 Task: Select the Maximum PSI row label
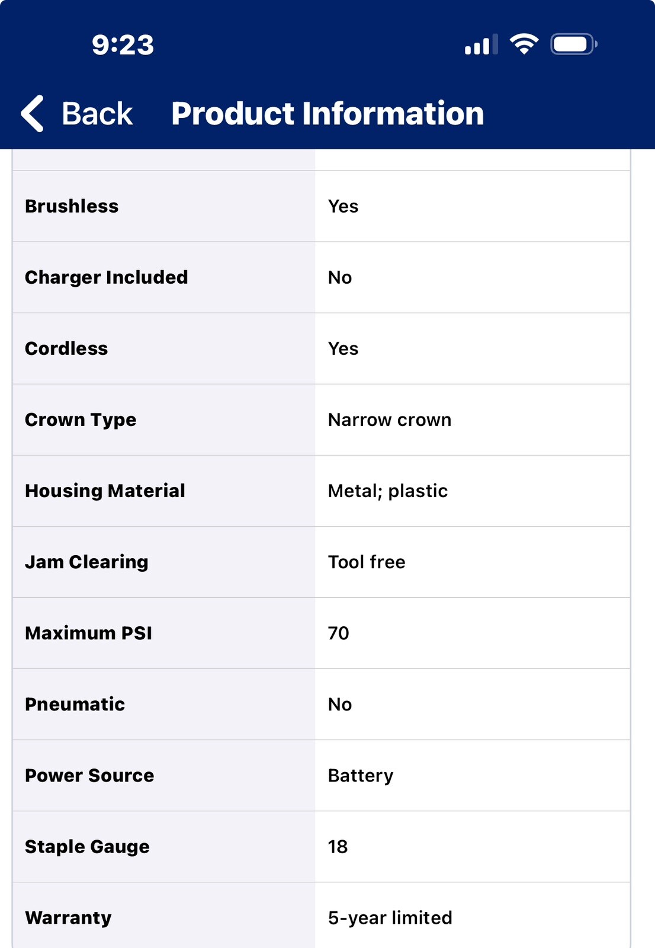click(88, 633)
